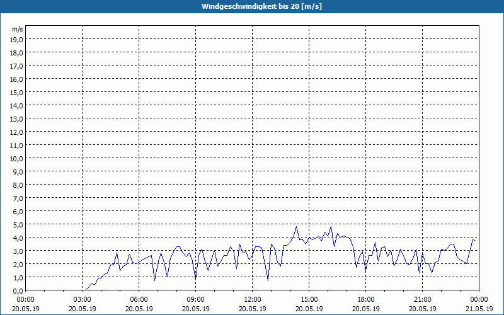Click the 10,0 y-axis label

18,159
